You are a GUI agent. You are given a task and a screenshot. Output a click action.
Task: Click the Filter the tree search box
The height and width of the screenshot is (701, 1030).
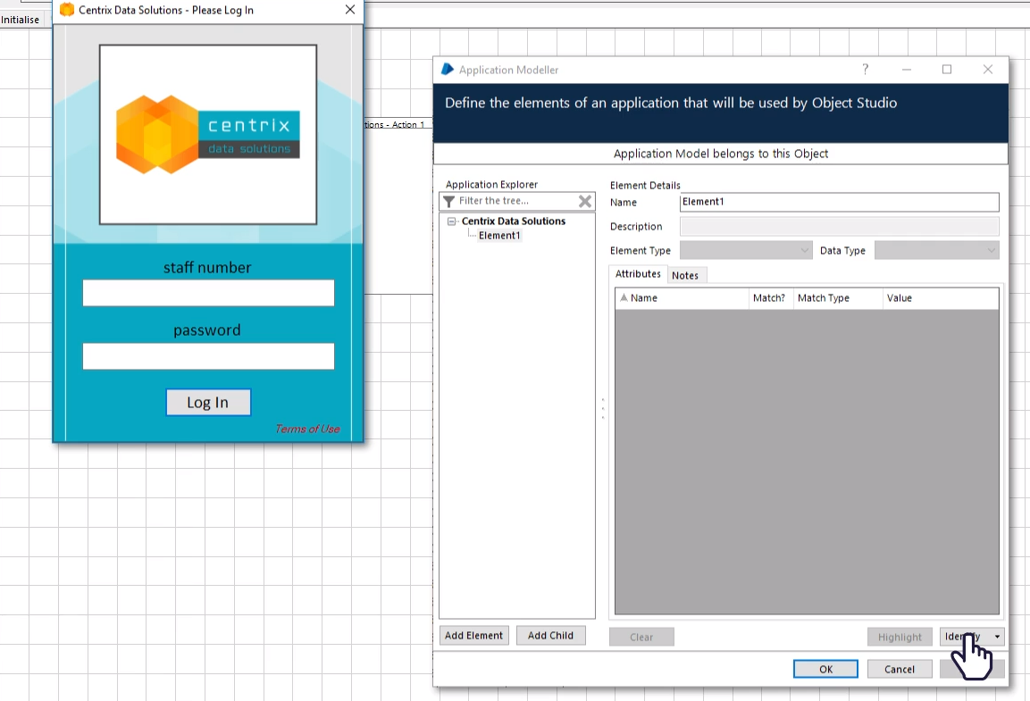point(516,201)
